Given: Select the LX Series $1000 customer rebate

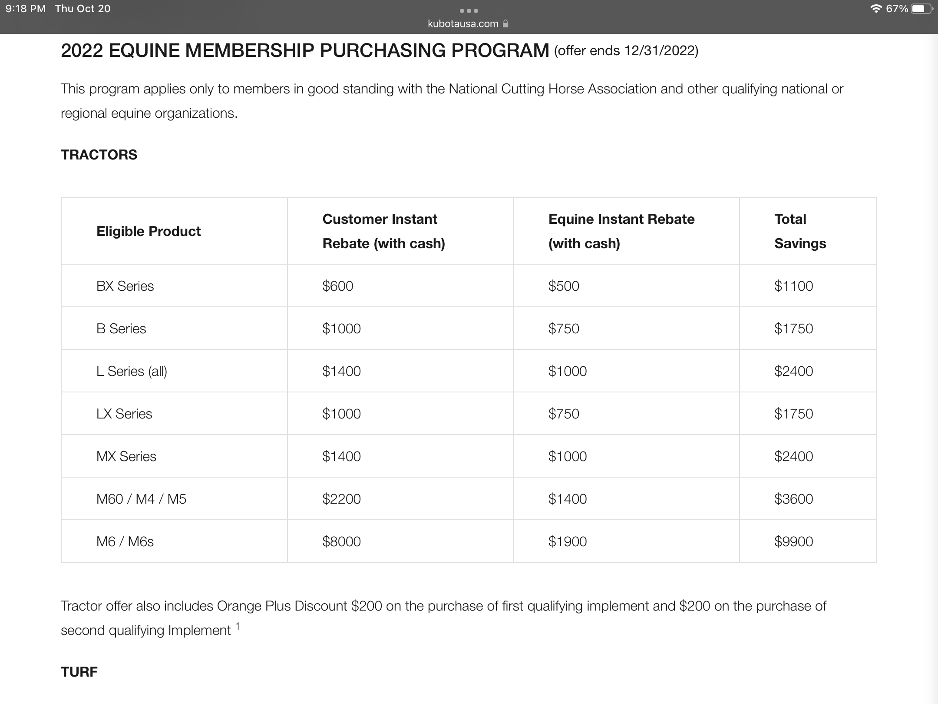Looking at the screenshot, I should pos(341,414).
